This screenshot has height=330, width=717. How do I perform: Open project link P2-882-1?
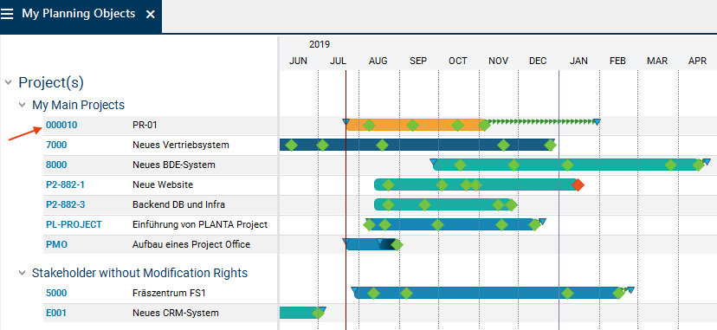pyautogui.click(x=66, y=184)
